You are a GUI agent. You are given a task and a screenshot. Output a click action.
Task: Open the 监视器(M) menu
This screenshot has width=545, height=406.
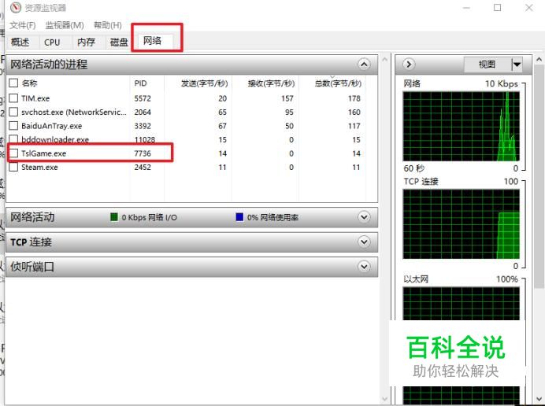65,25
